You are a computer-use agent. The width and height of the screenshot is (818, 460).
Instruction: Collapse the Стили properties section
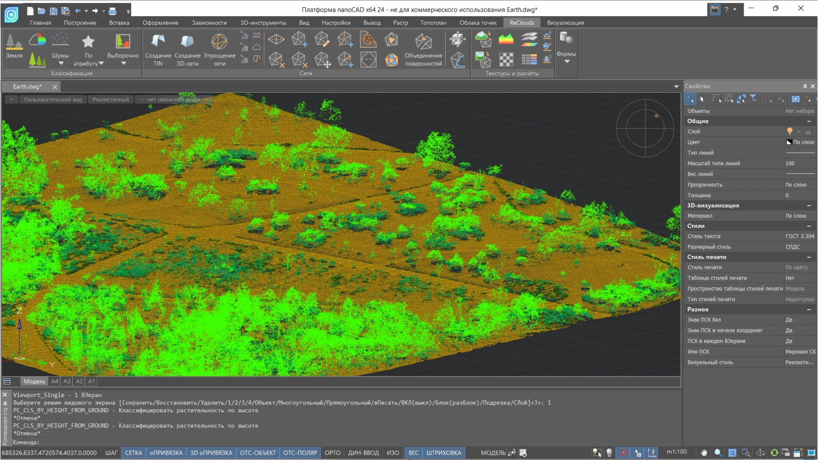809,226
